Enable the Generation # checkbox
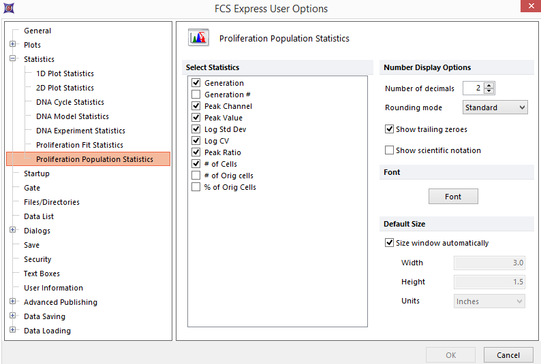Screen dimensions: 541x364 point(196,95)
